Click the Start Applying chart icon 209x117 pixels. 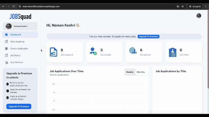tap(6, 41)
